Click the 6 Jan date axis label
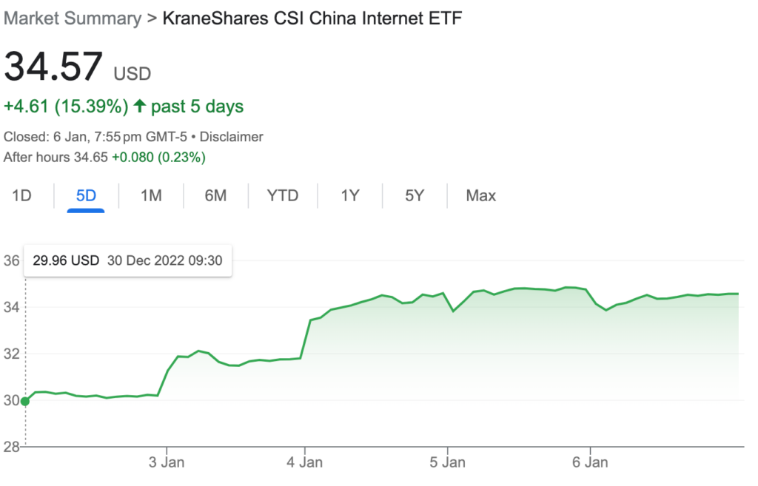The width and height of the screenshot is (758, 486). click(590, 463)
